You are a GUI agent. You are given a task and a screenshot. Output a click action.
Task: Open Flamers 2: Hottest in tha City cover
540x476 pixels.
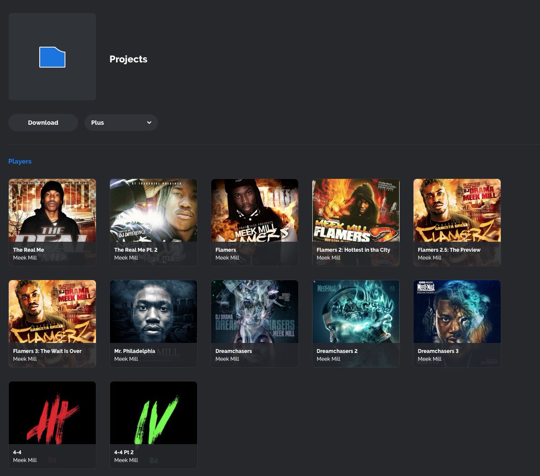pos(356,210)
